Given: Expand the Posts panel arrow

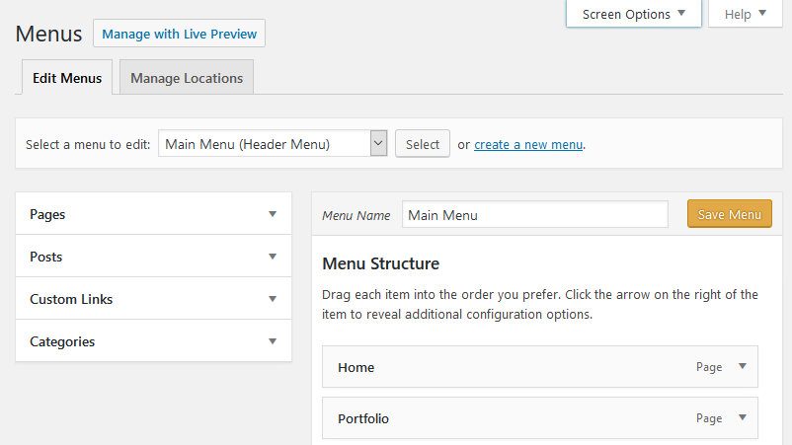Looking at the screenshot, I should [x=273, y=257].
